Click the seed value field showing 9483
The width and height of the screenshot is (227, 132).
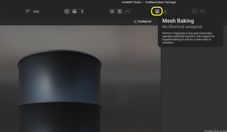(36, 12)
